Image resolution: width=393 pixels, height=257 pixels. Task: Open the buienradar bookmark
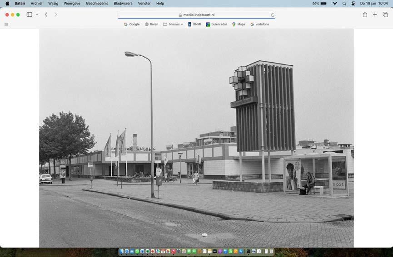[217, 24]
